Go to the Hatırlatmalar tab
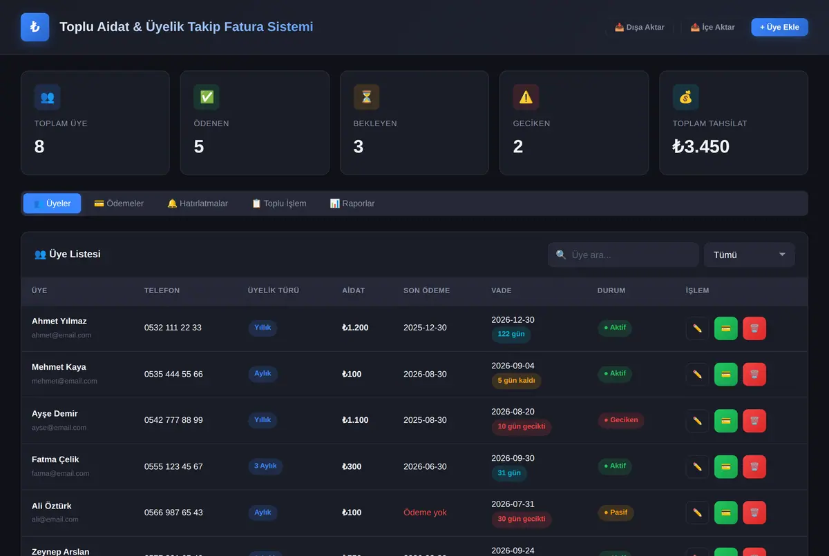 [198, 203]
